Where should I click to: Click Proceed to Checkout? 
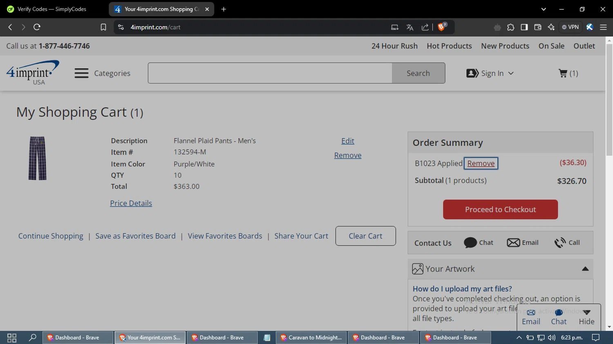(x=500, y=209)
